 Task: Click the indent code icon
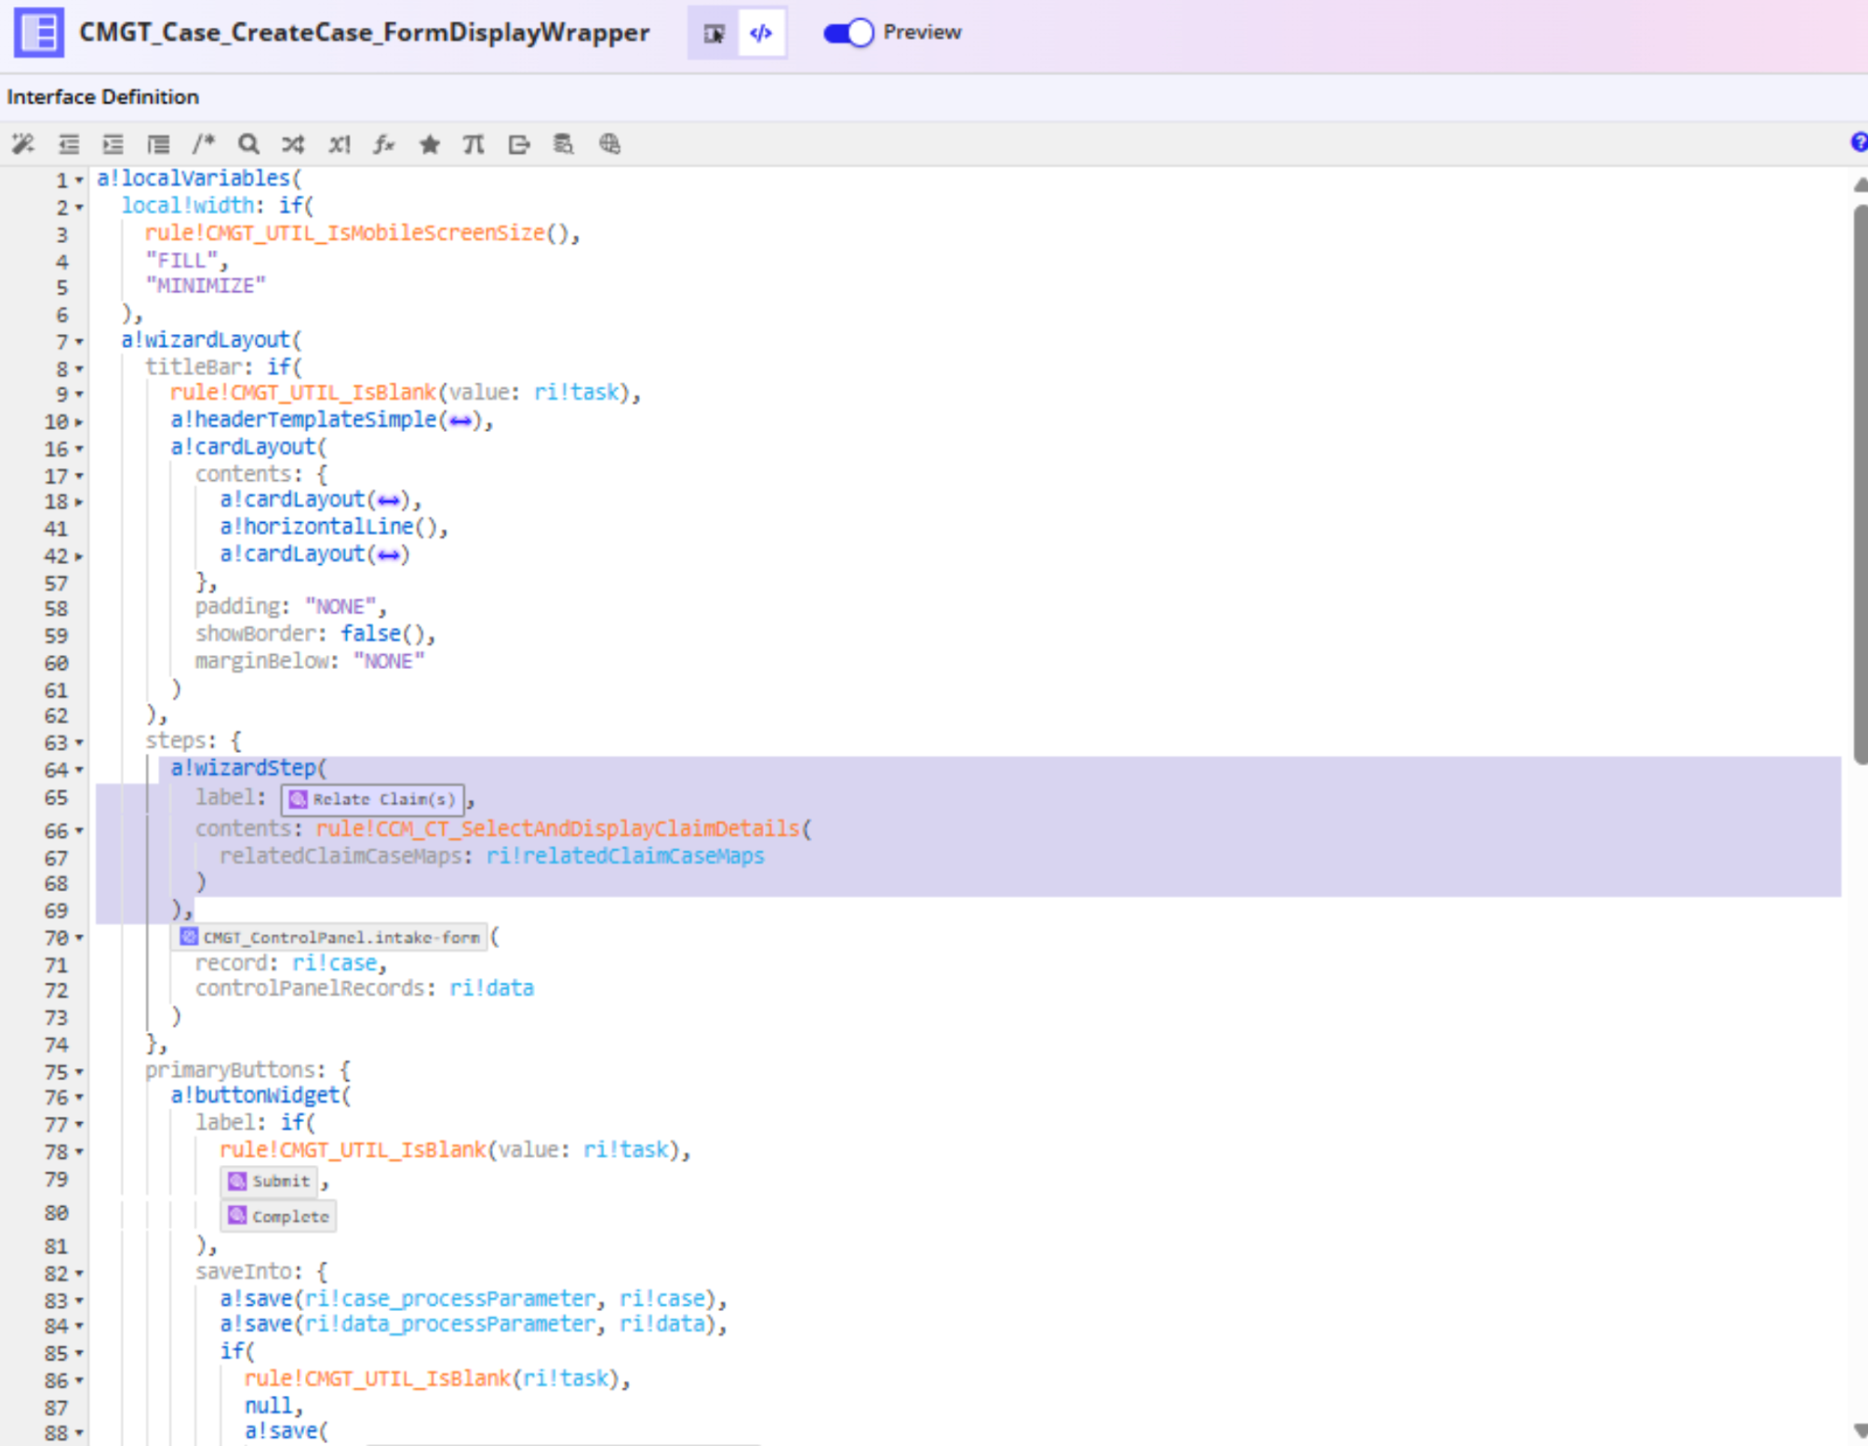tap(113, 144)
